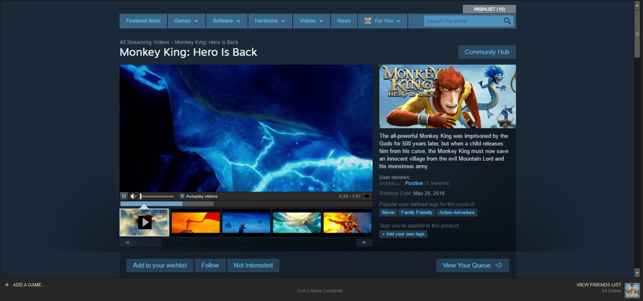Screen dimensions: 643x301
Task: Play the first trailer thumbnail
Action: (144, 222)
